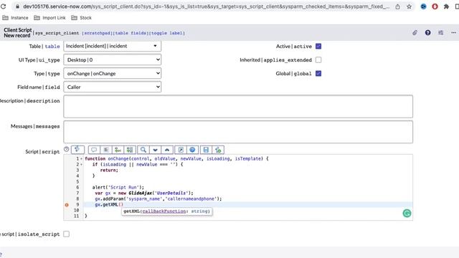
Task: Click after gx.getXML() on line 9
Action: click(124, 205)
